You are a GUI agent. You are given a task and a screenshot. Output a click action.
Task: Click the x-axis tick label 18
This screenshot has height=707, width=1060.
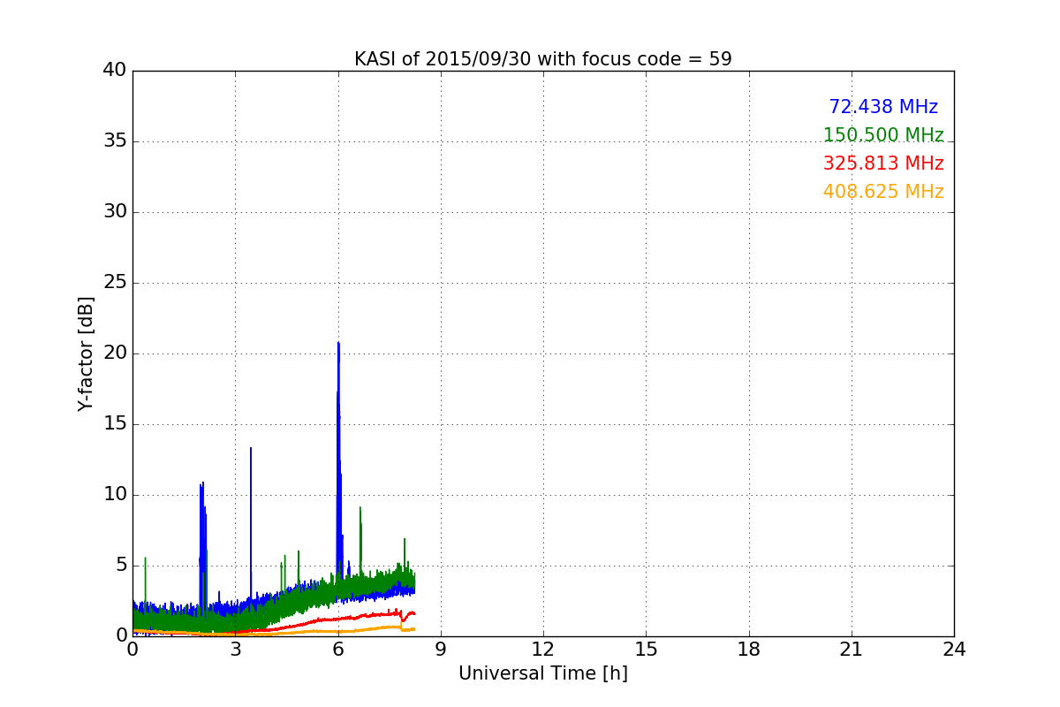pos(749,650)
